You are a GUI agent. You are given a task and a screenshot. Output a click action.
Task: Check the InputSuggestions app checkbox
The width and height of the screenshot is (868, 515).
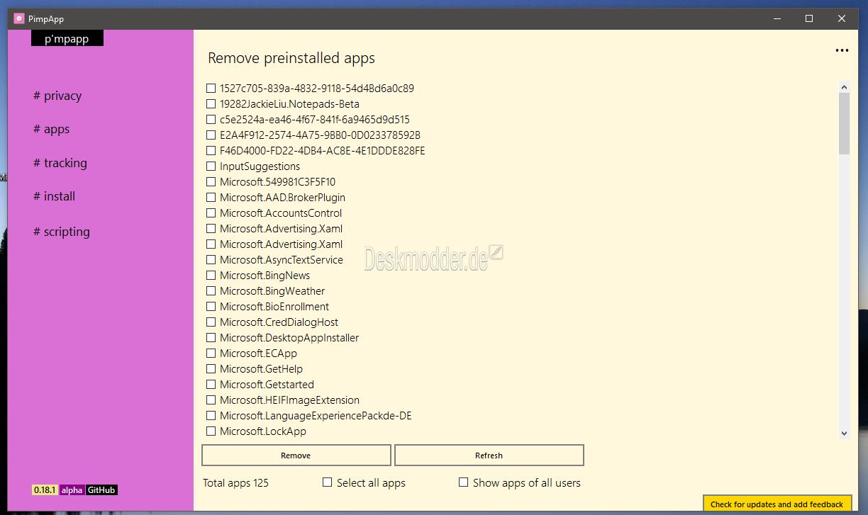tap(211, 166)
